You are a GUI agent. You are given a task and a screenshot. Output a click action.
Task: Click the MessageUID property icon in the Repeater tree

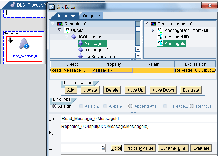coord(81,50)
